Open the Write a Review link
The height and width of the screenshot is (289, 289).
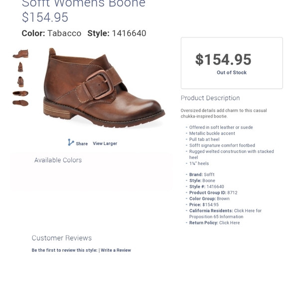116,250
